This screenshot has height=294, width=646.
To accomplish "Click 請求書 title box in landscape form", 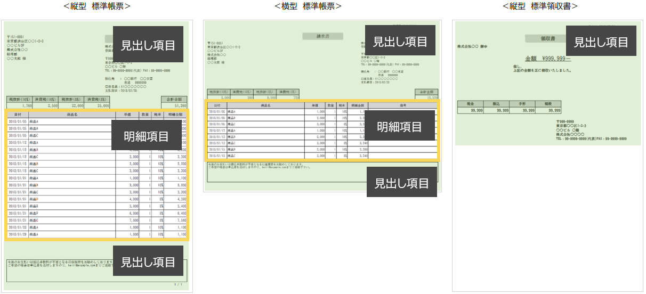I will 322,36.
